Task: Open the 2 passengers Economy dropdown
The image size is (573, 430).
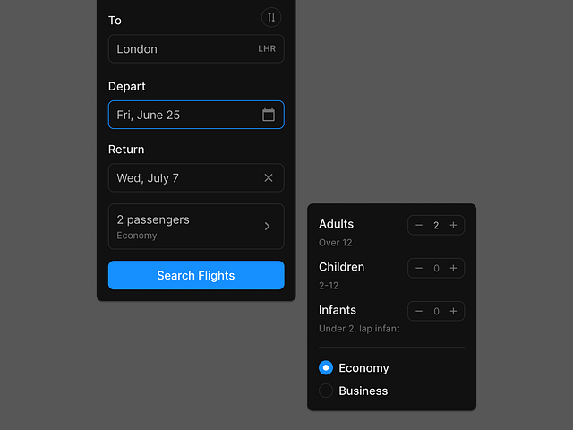Action: (196, 227)
